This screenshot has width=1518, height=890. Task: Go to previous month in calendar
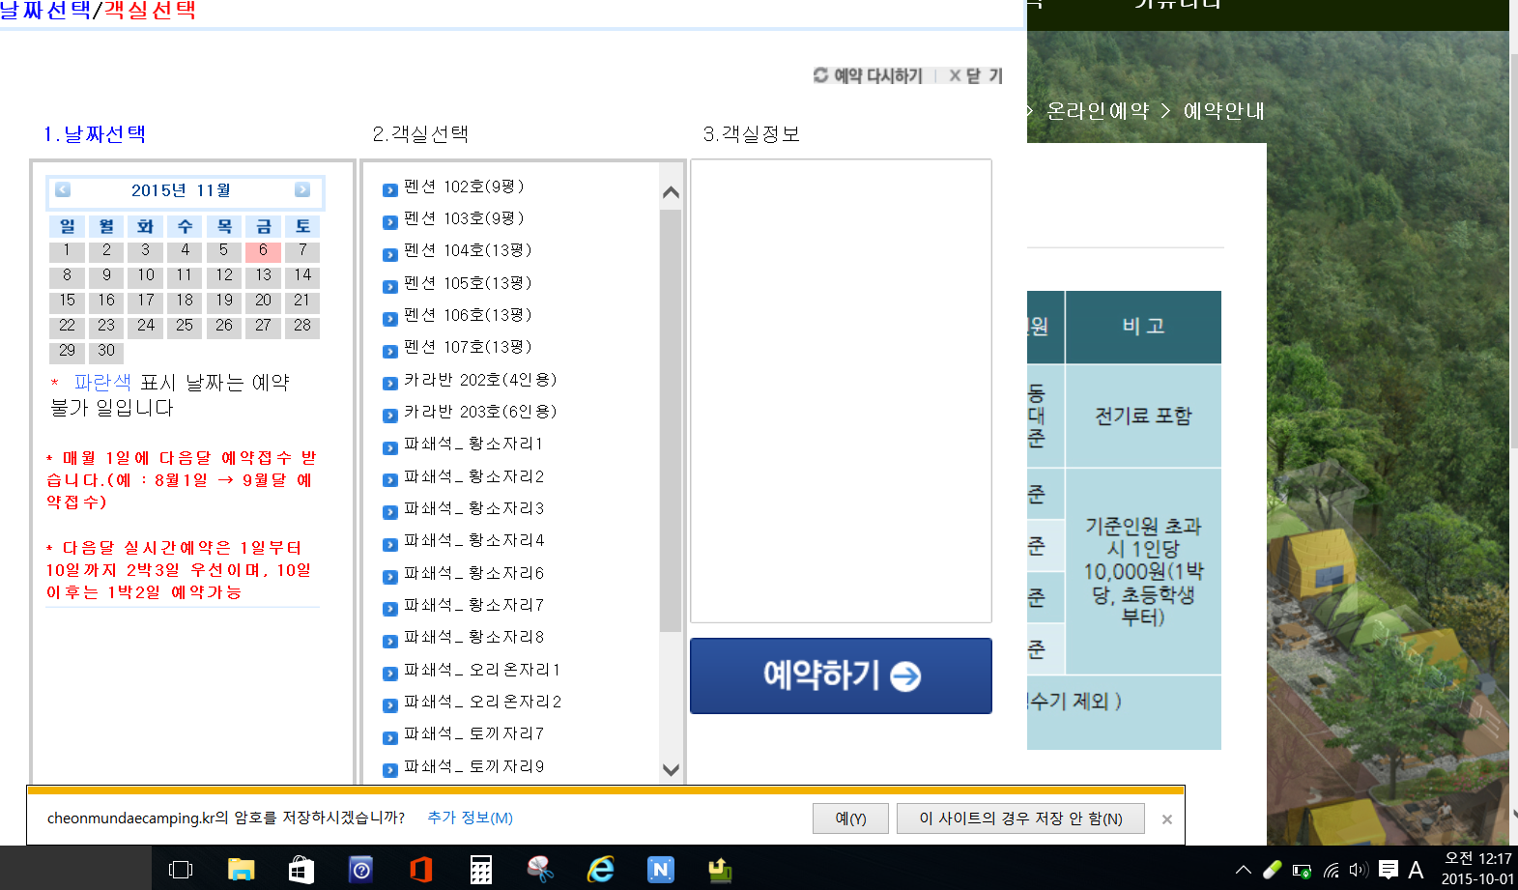63,189
